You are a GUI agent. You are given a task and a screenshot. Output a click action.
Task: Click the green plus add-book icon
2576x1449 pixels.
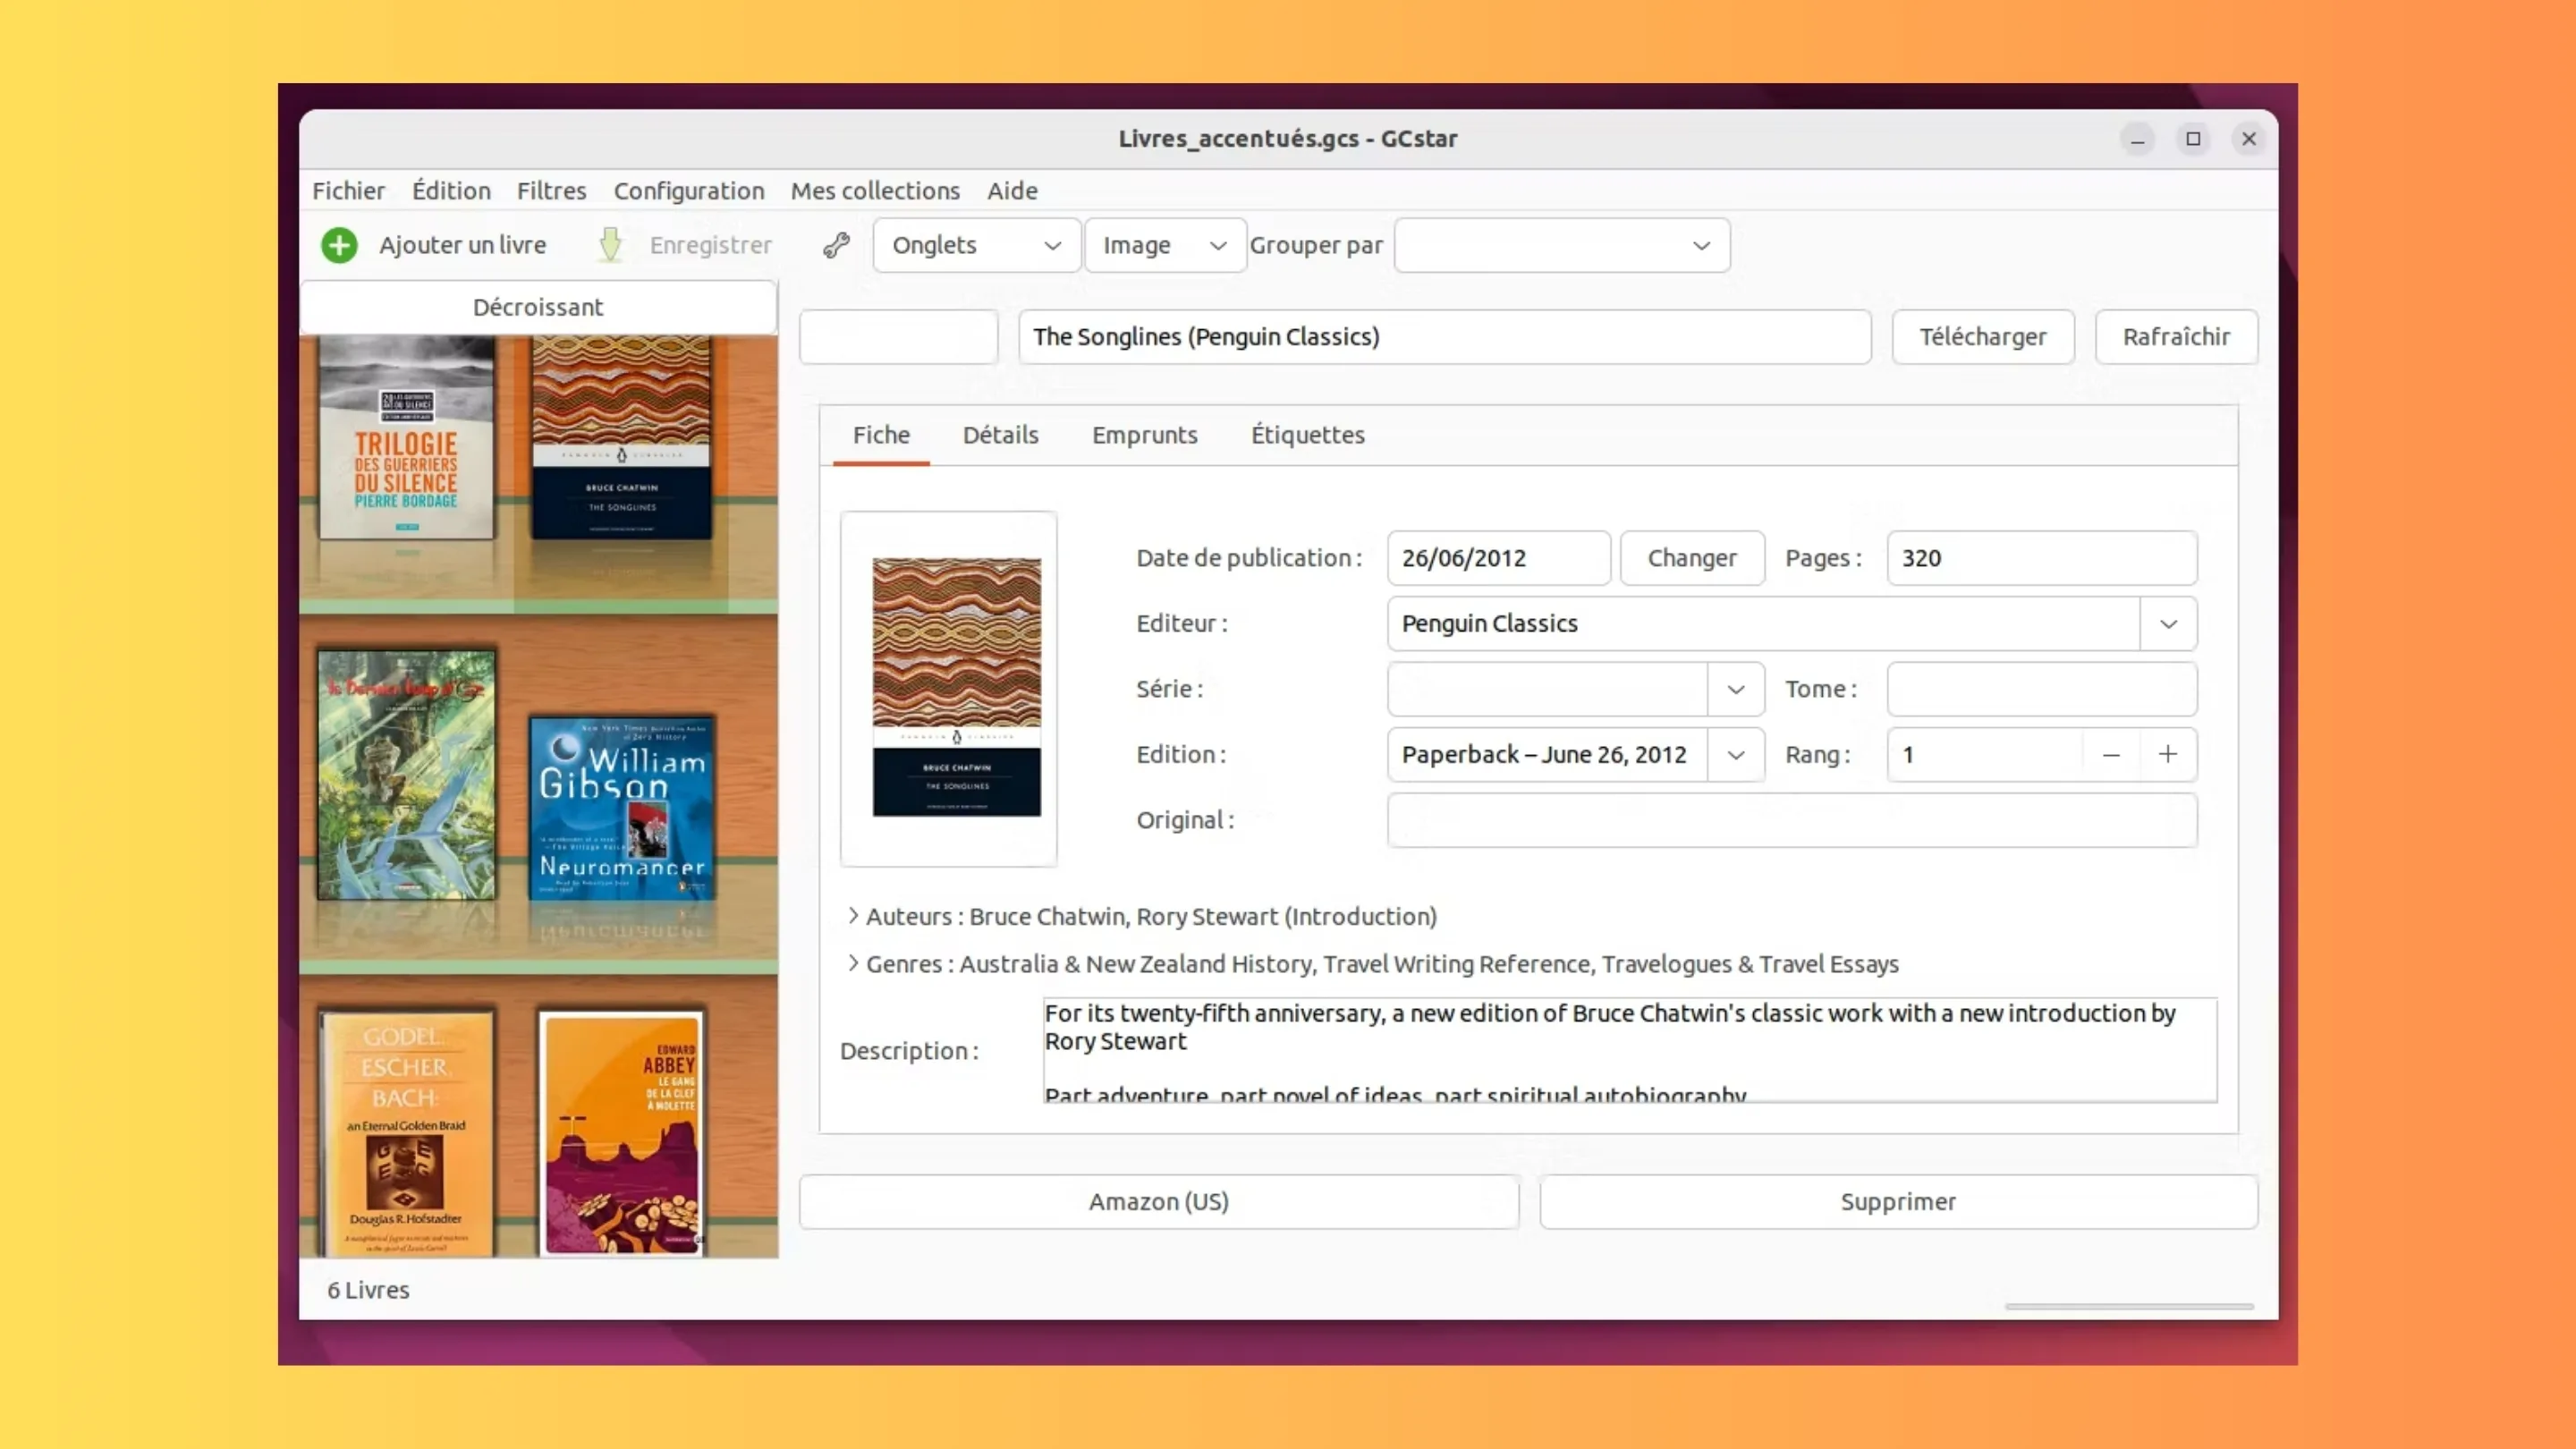(339, 245)
